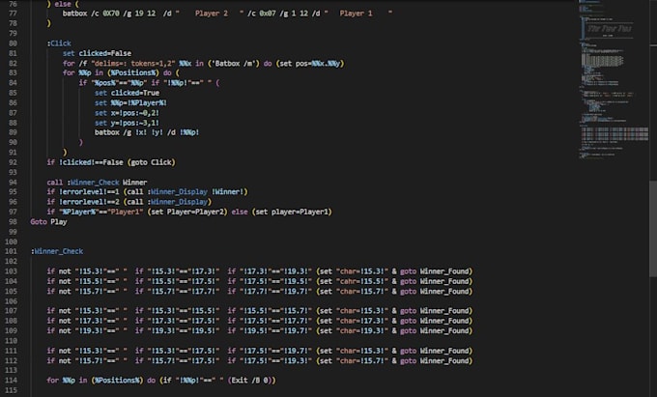Click the 'Player 1' string on line 77
The height and width of the screenshot is (397, 657).
pyautogui.click(x=356, y=14)
